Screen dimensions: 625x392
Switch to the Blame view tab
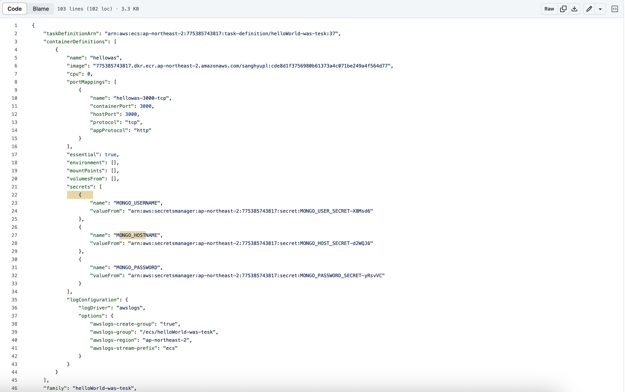coord(41,9)
